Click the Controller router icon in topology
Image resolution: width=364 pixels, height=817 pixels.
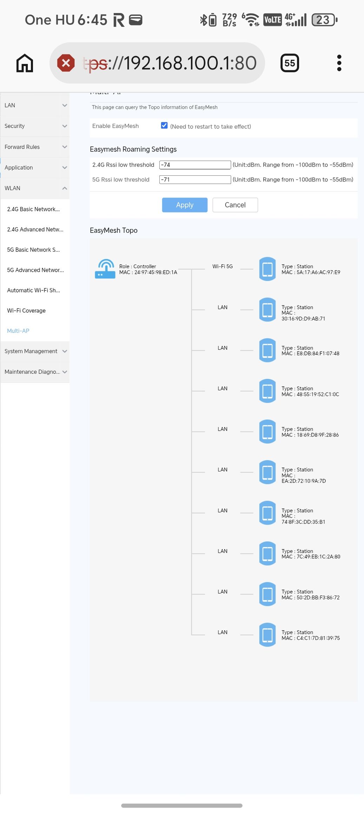105,269
